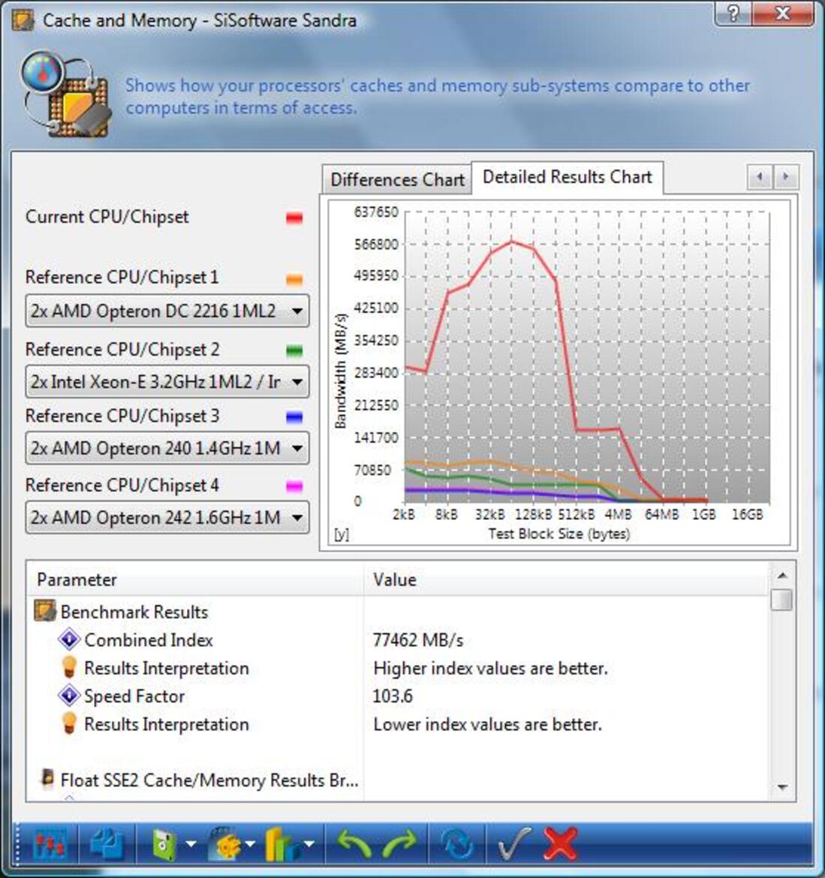
Task: Click the results list scrollbar thumb
Action: click(782, 599)
